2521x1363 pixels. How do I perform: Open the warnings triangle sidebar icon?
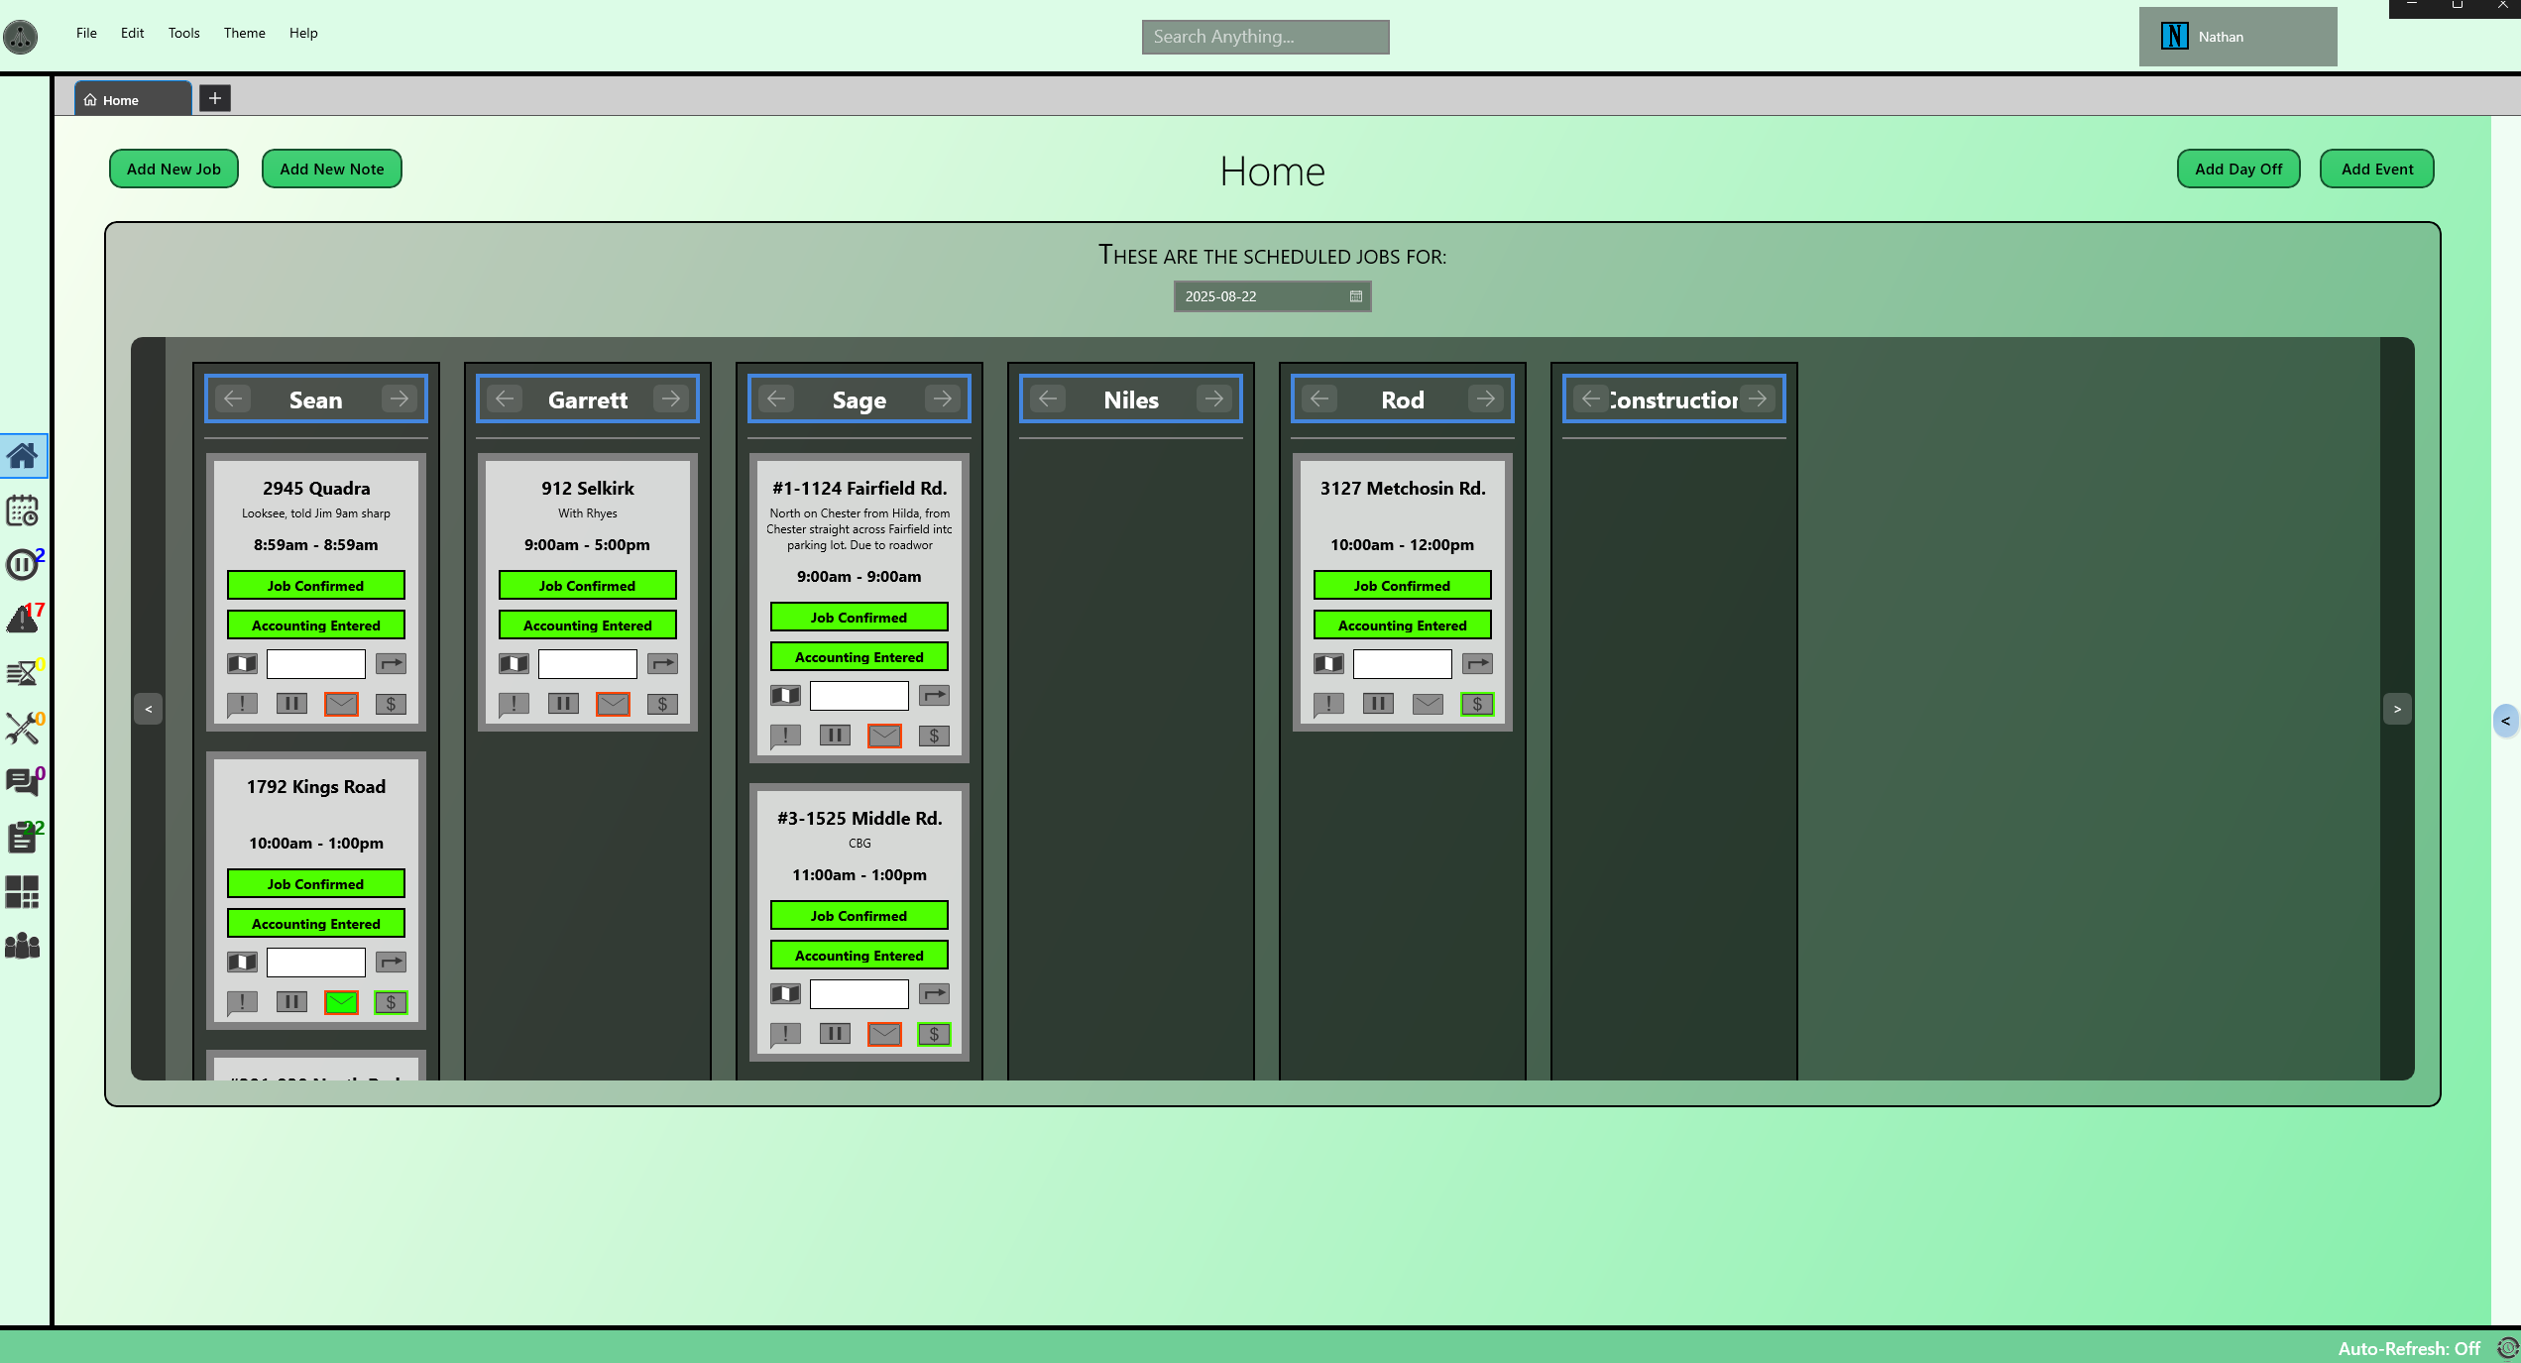(x=22, y=620)
